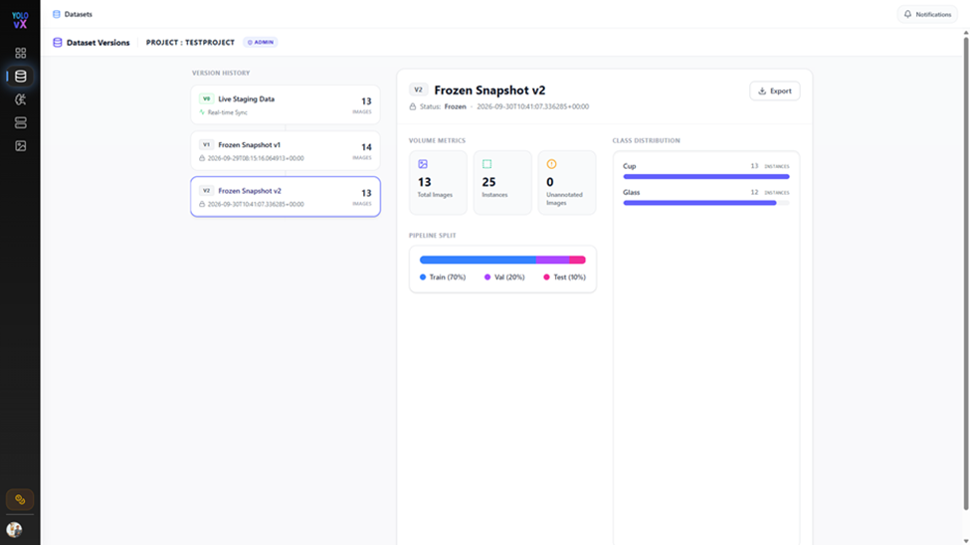Image resolution: width=970 pixels, height=545 pixels.
Task: Click the Test (10%) legend dot
Action: (x=546, y=277)
